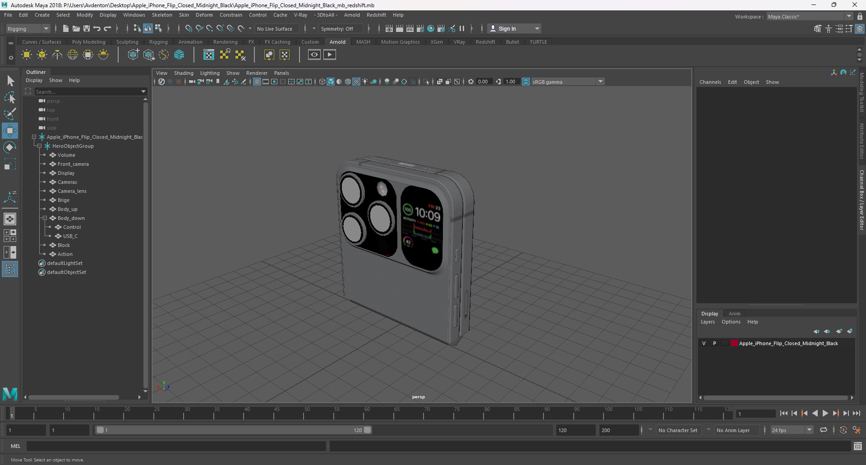Click the Arnold curve collector shelf icon

tap(164, 55)
